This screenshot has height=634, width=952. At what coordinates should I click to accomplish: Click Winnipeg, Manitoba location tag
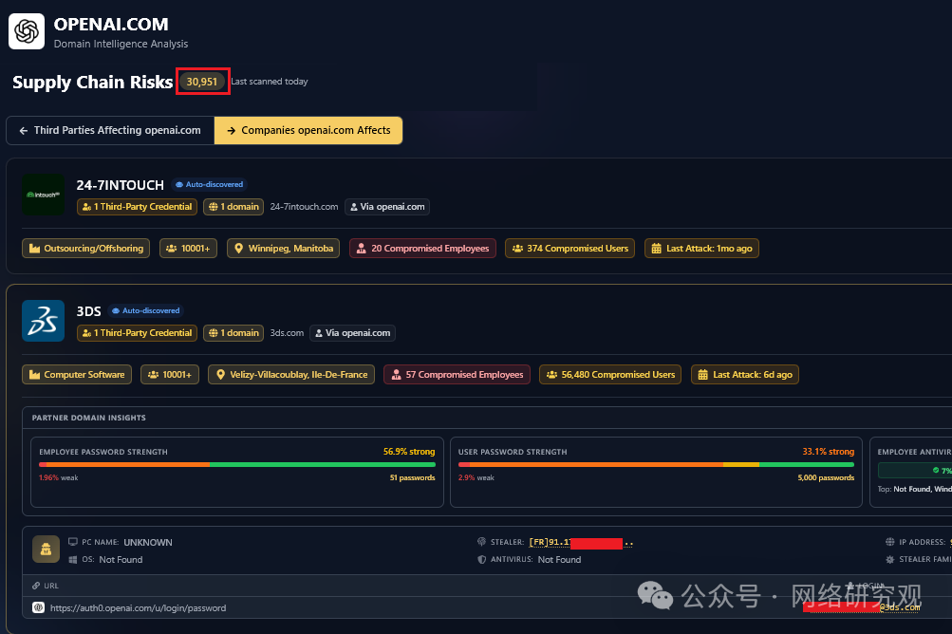click(284, 249)
